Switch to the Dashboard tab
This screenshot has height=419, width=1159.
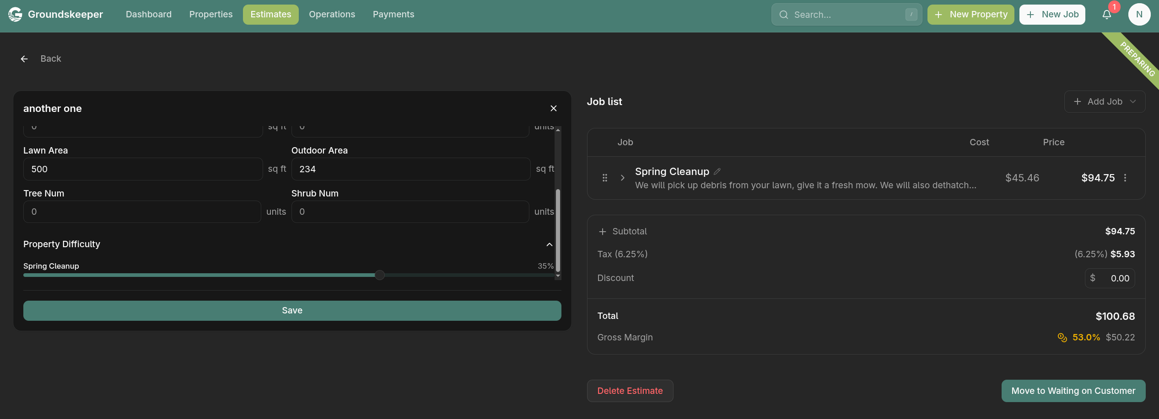click(149, 15)
